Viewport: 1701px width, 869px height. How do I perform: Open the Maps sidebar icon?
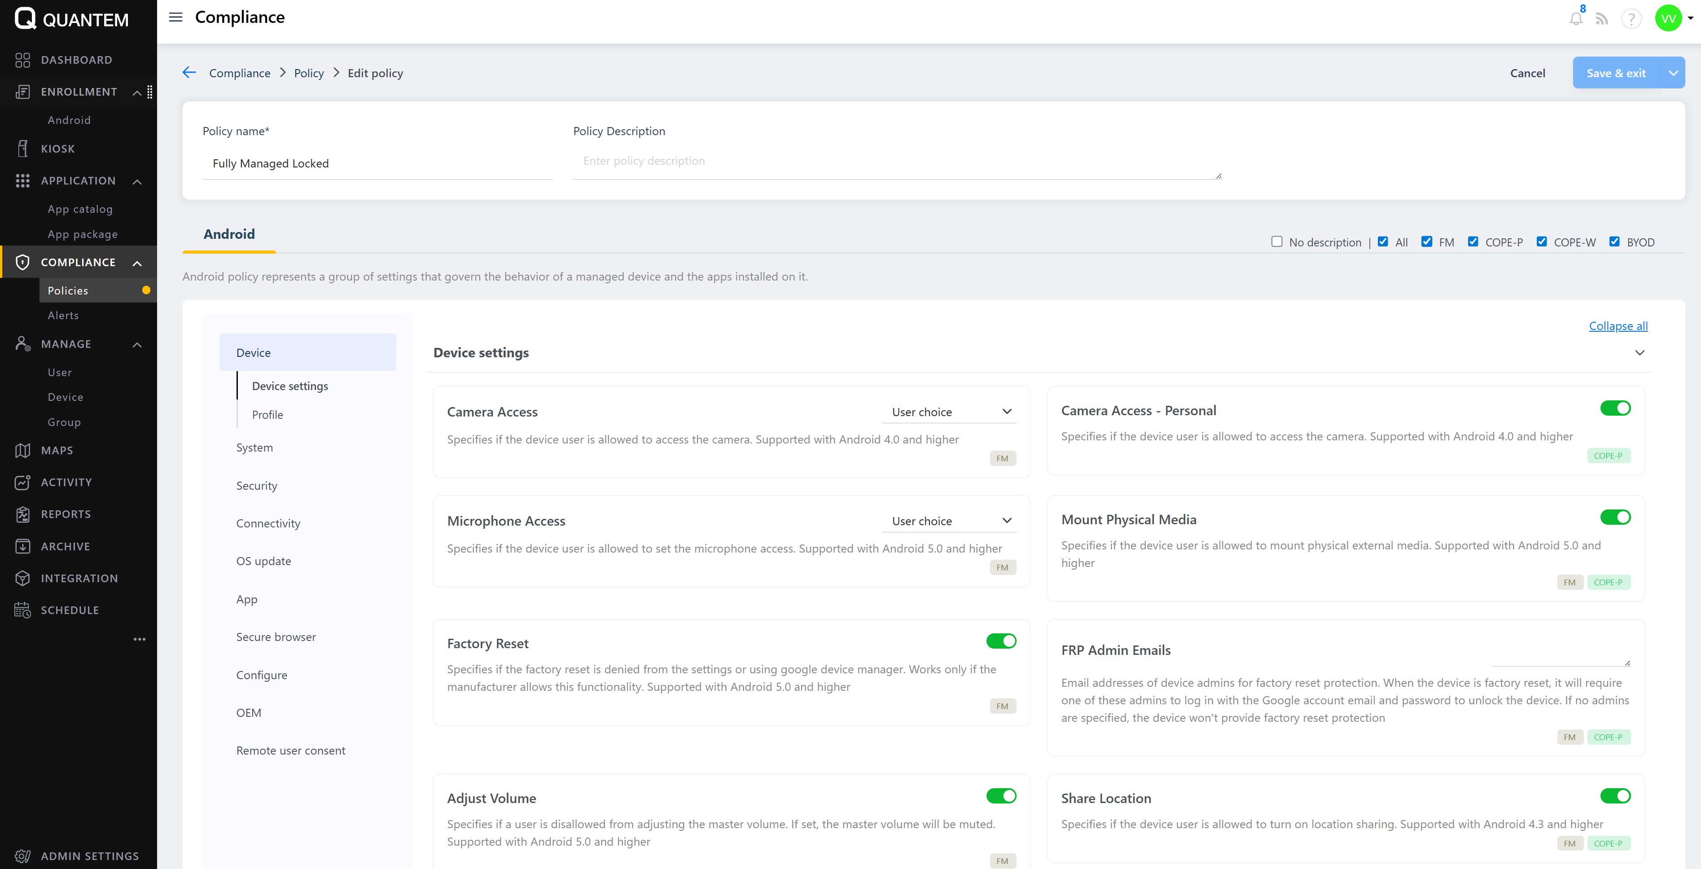(22, 450)
